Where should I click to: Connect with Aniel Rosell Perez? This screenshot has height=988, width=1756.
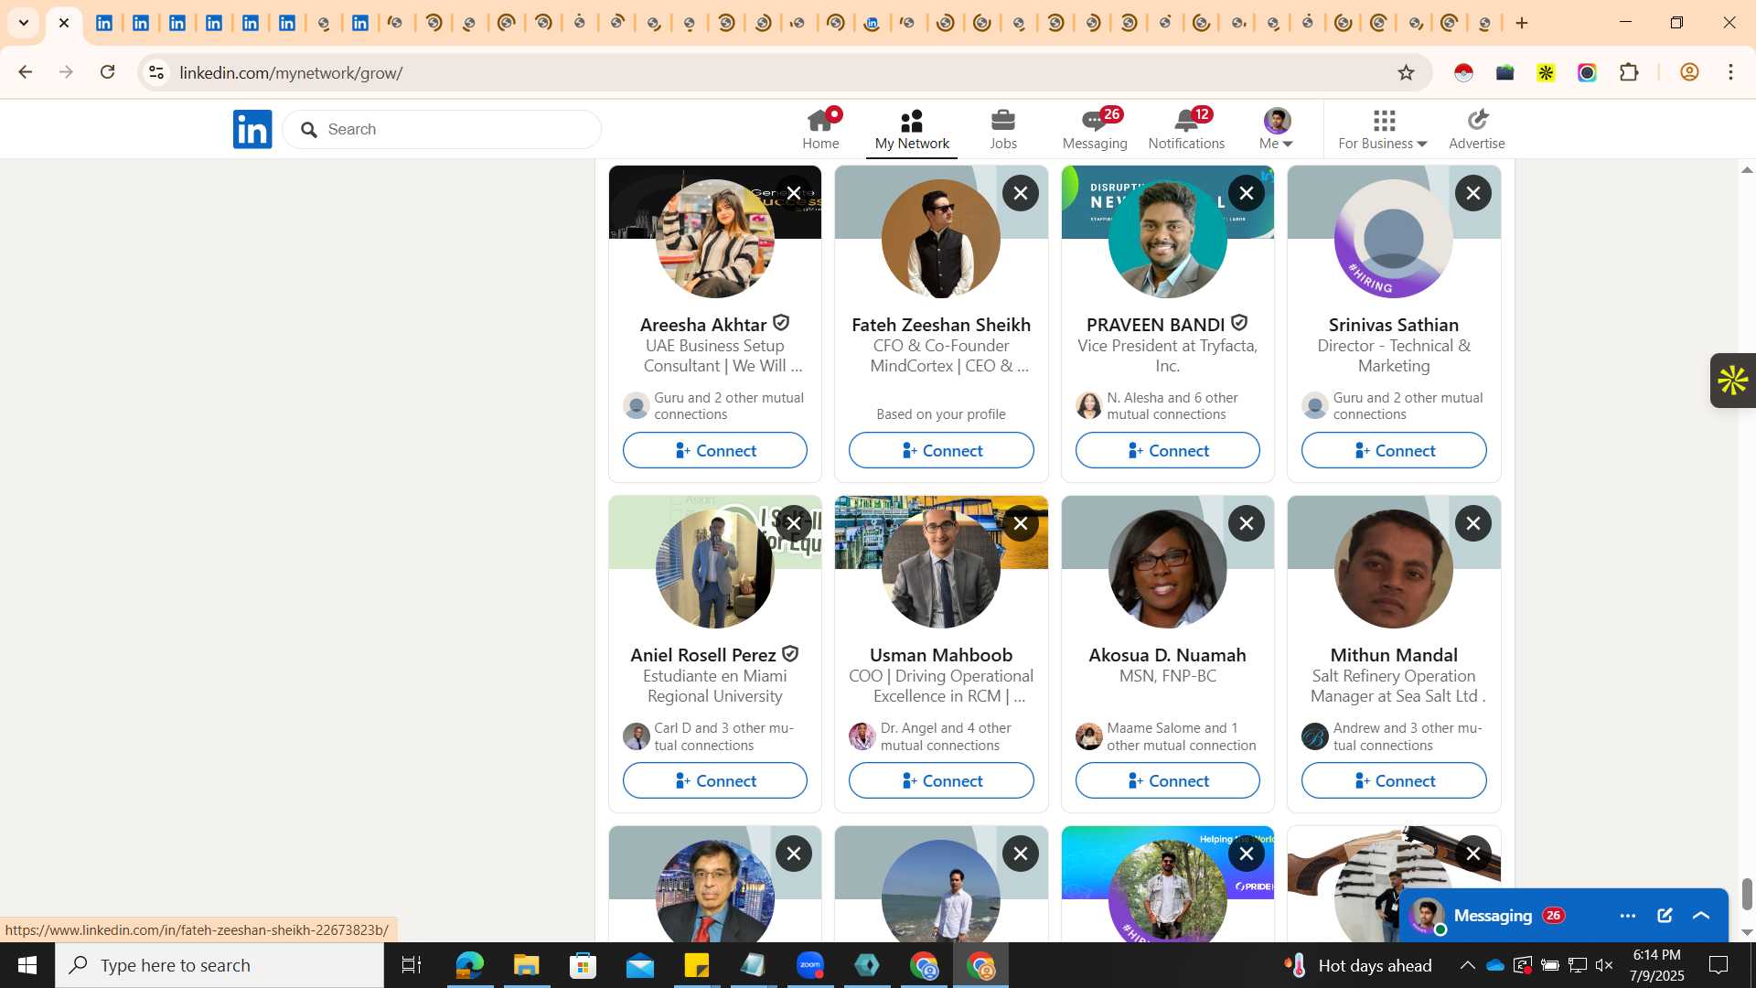[715, 780]
